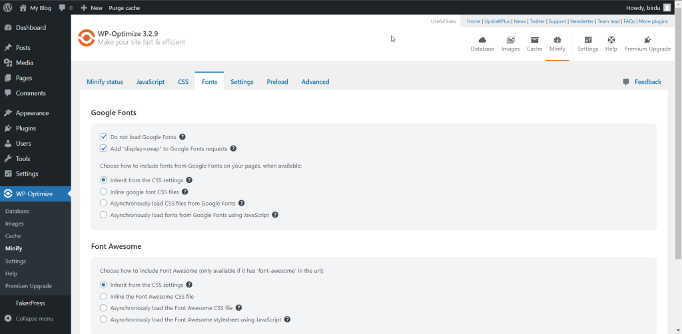Open the Newsletter useful link
The width and height of the screenshot is (682, 334).
coord(582,21)
